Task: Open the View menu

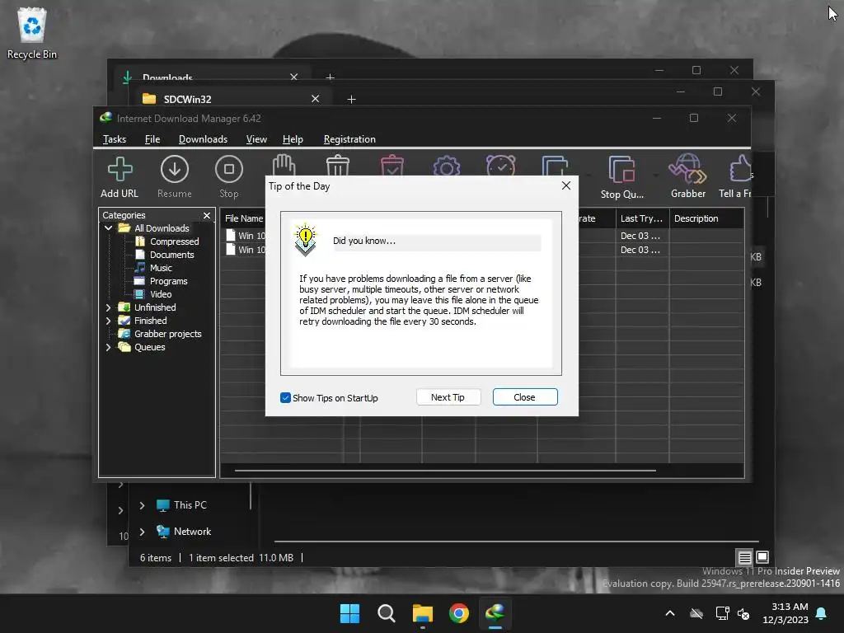Action: [256, 138]
